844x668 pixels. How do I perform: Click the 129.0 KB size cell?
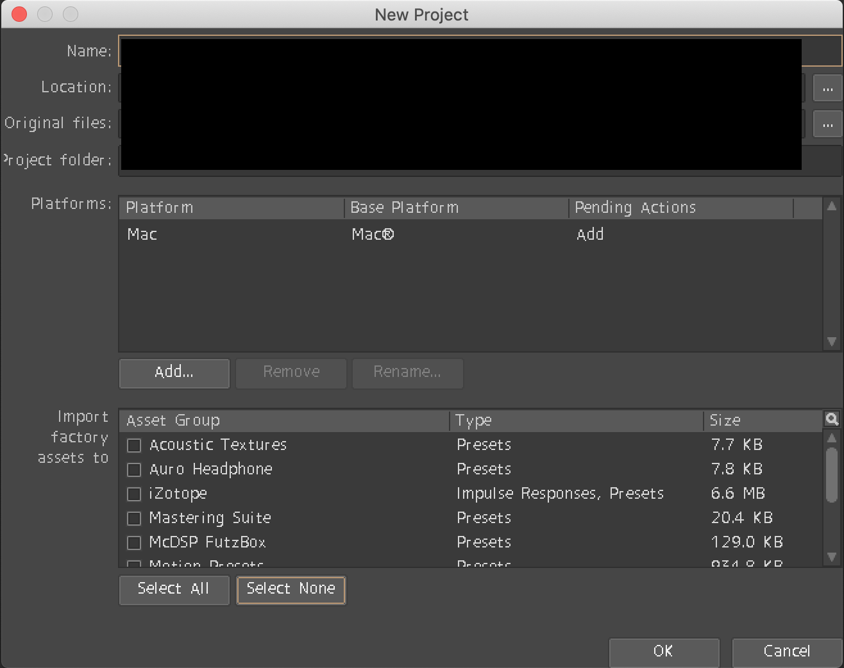[x=747, y=542]
